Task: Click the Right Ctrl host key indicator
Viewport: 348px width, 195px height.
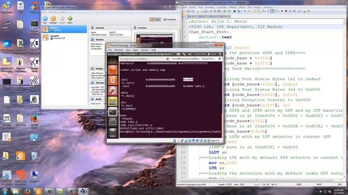Action: 215,141
